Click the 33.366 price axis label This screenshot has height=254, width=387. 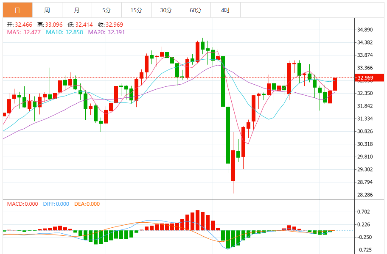point(365,68)
